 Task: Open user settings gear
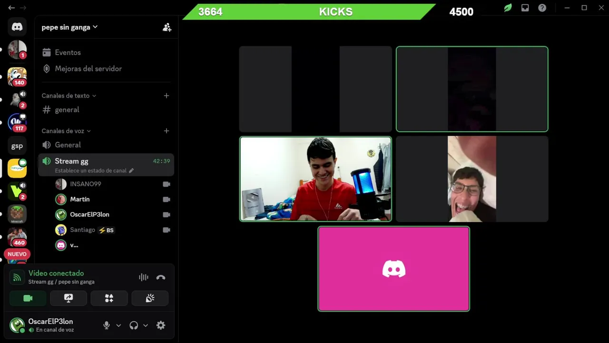pos(161,325)
